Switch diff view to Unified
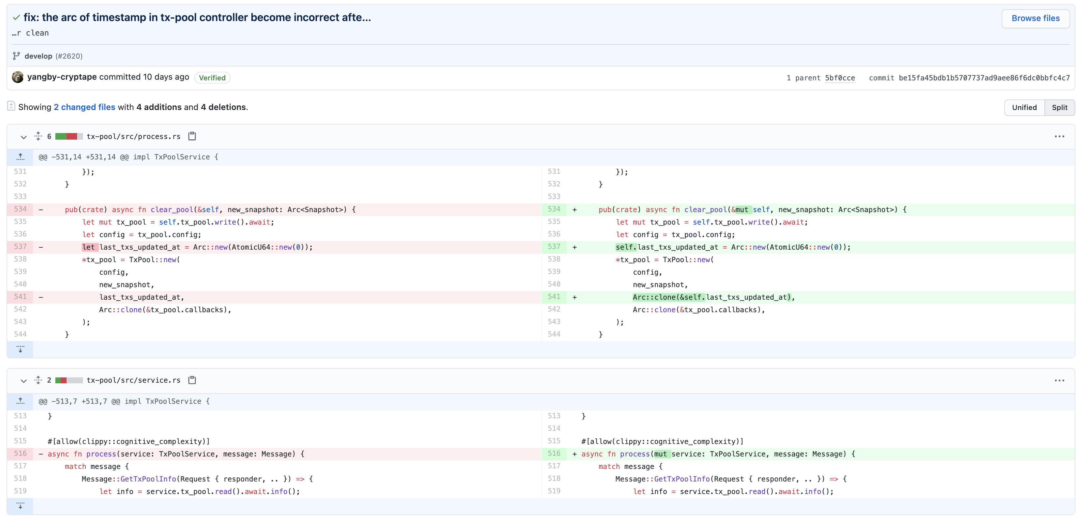 click(x=1024, y=107)
